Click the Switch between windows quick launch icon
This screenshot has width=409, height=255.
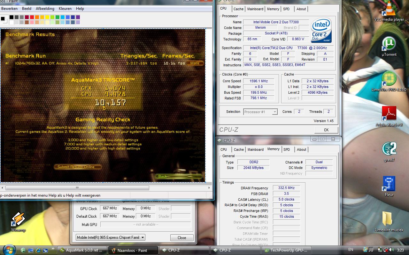45,250
